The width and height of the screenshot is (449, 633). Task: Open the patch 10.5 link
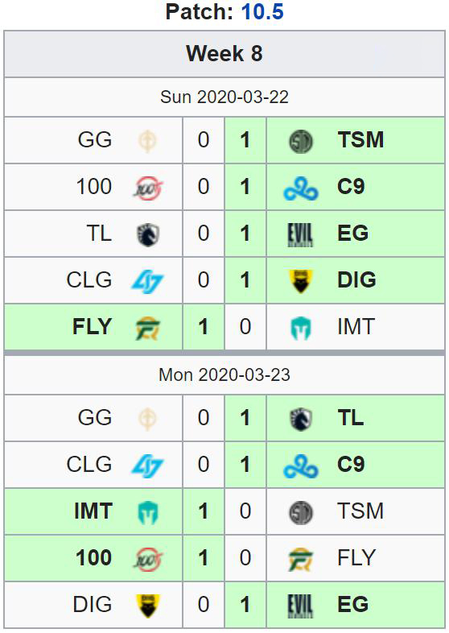(262, 12)
